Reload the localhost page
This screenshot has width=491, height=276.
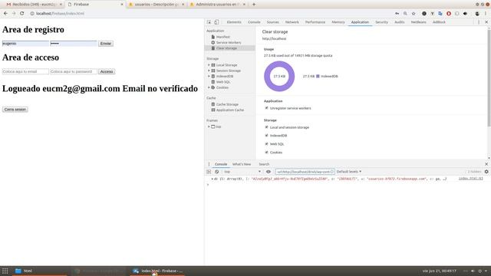(x=22, y=14)
